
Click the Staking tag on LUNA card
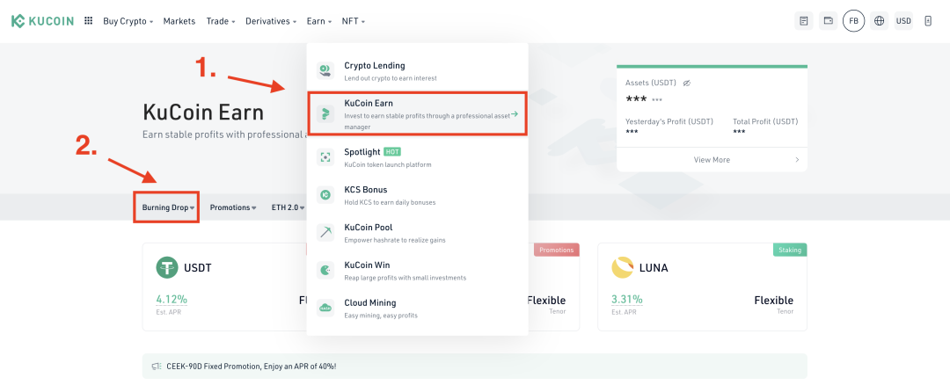tap(790, 250)
